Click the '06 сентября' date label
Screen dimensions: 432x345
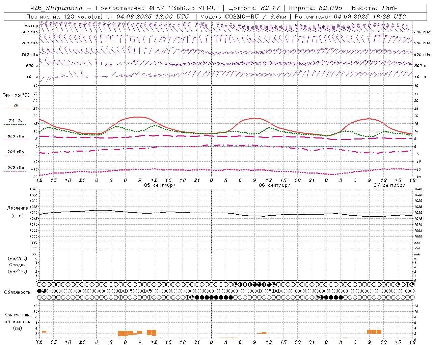tap(275, 185)
